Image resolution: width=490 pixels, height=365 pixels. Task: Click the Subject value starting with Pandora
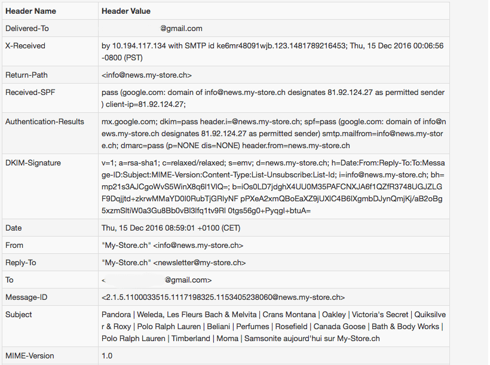pos(272,326)
